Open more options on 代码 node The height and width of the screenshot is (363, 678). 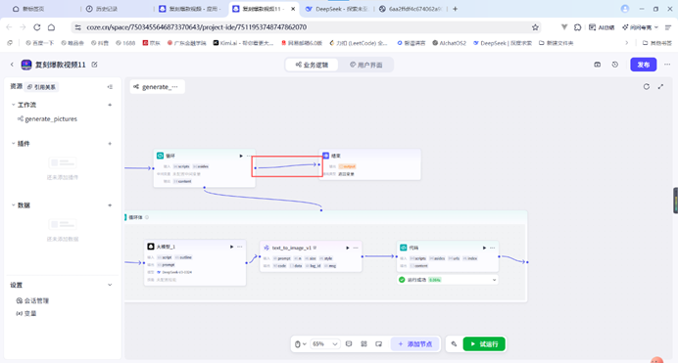pos(492,248)
